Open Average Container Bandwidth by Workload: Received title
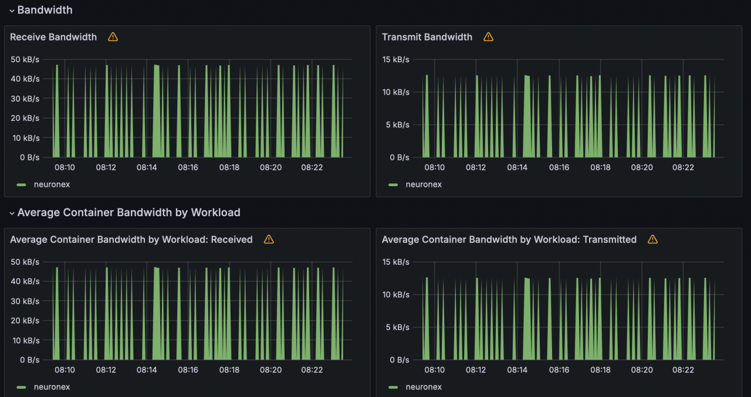The width and height of the screenshot is (751, 397). [131, 240]
